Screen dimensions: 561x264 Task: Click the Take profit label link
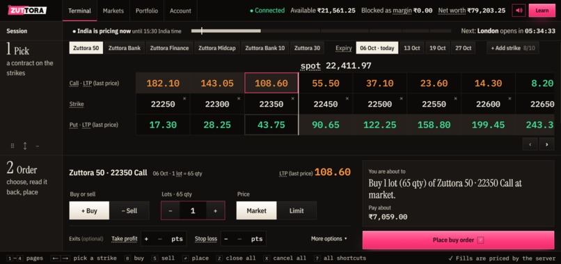[x=125, y=239]
